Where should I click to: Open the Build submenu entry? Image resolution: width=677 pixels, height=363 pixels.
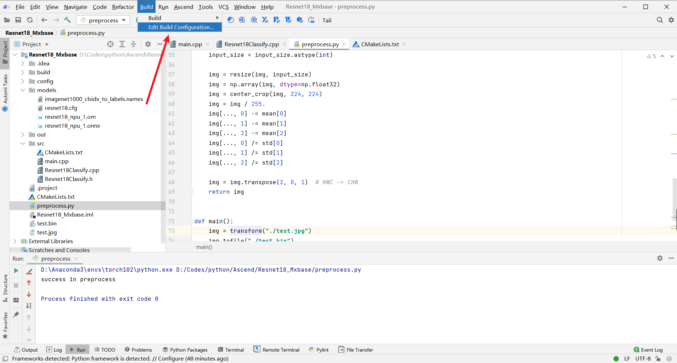point(180,18)
